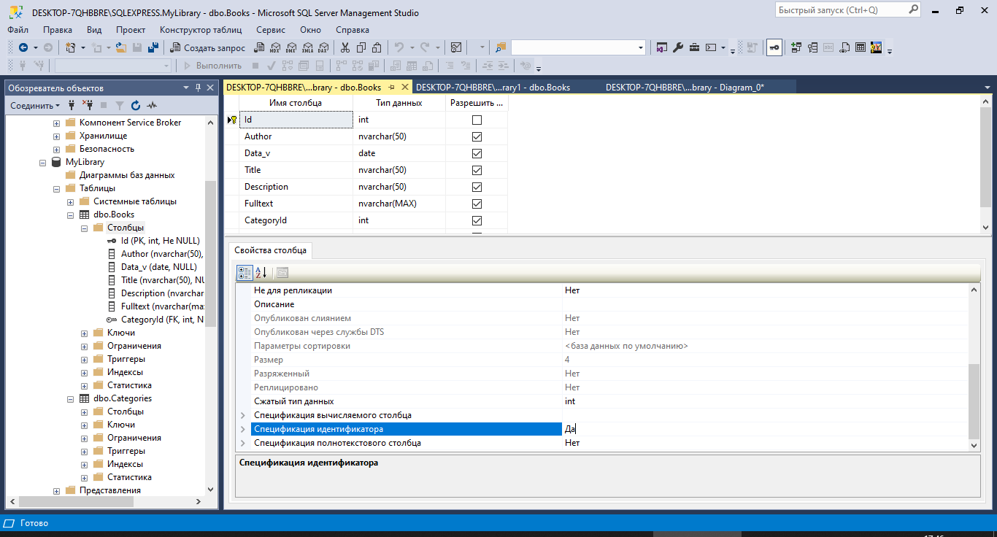Click the column properties vertical scrollbar thumb

click(974, 400)
